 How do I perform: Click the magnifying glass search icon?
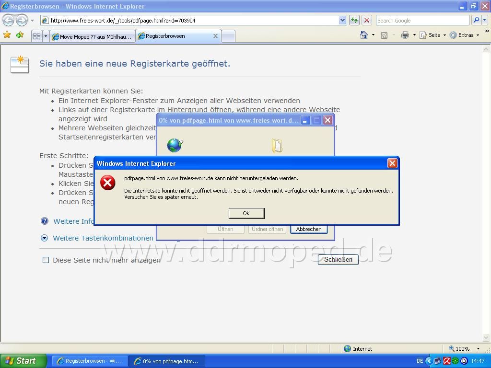[x=476, y=20]
